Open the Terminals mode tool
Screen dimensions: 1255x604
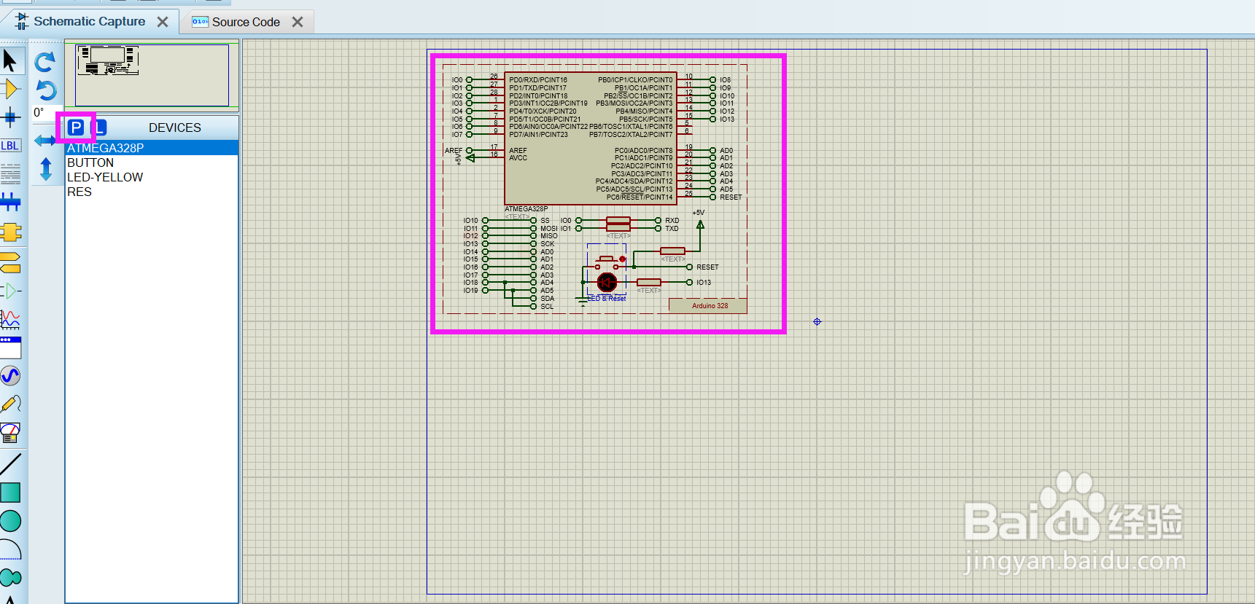click(x=10, y=262)
